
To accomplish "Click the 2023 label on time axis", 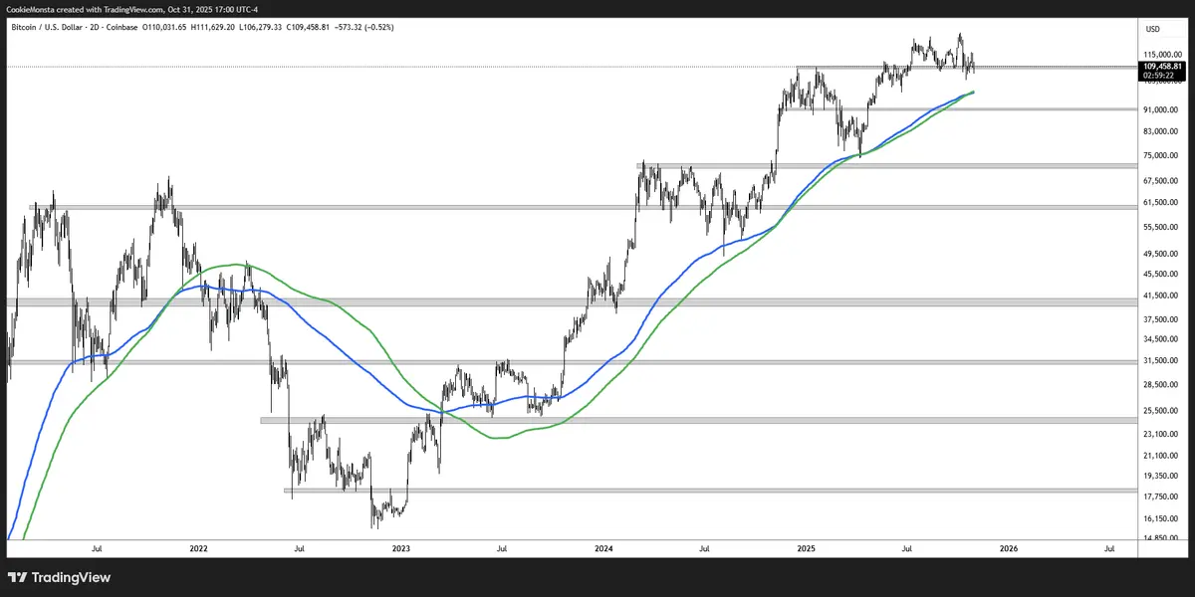I will 400,548.
